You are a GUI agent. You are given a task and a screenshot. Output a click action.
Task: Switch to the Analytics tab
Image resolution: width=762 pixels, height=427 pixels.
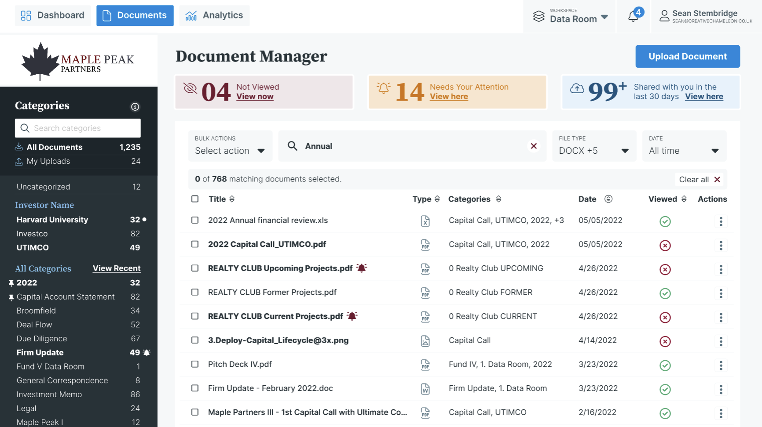tap(214, 15)
